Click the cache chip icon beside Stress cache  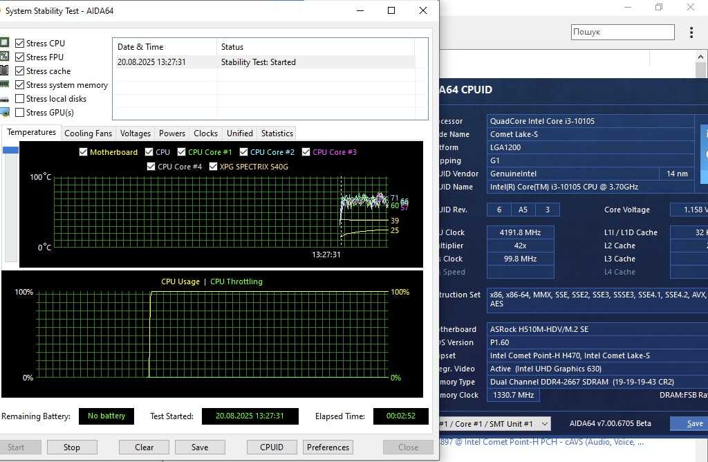pyautogui.click(x=5, y=71)
